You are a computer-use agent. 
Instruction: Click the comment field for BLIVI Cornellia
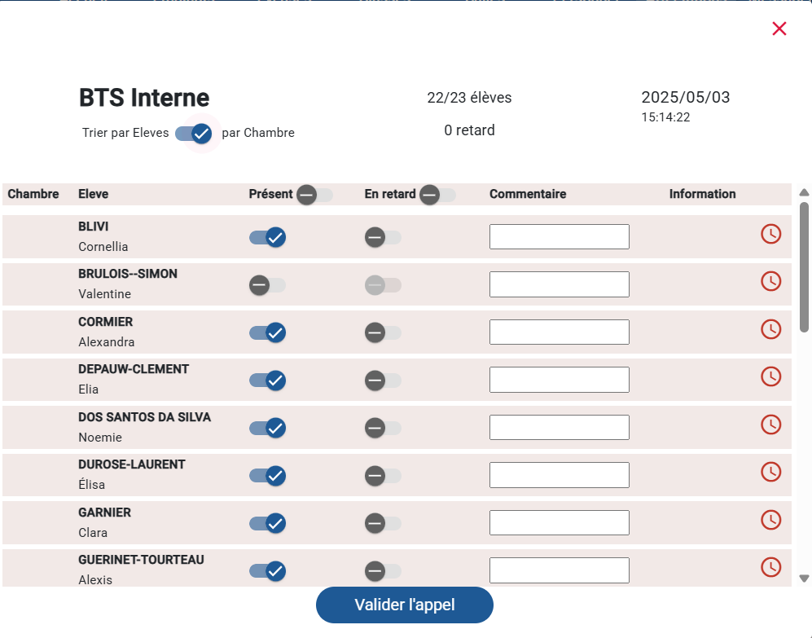(560, 237)
